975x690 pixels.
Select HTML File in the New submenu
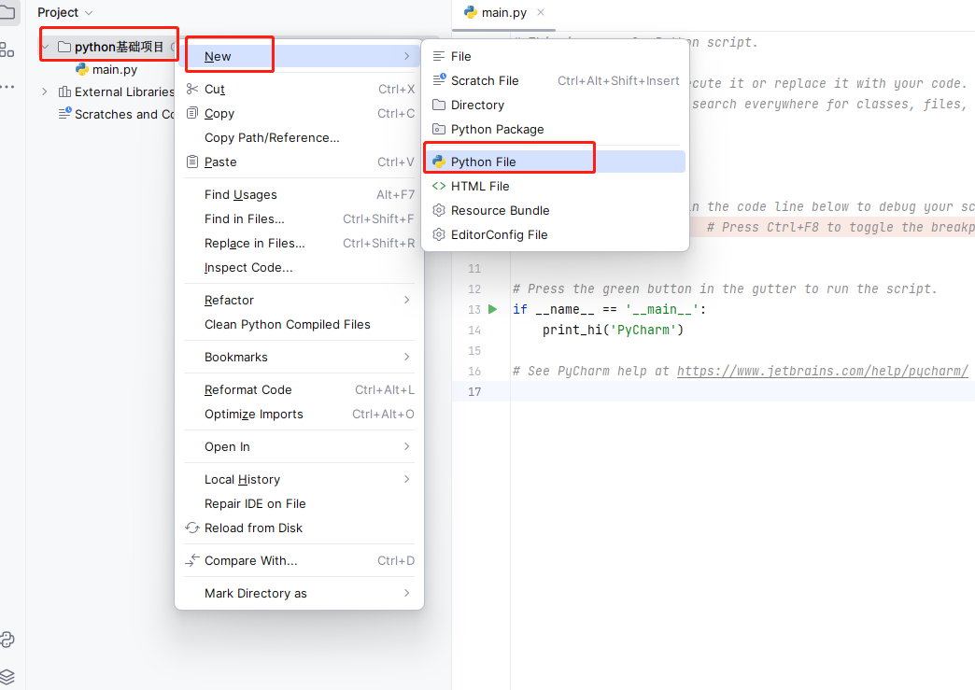click(555, 186)
